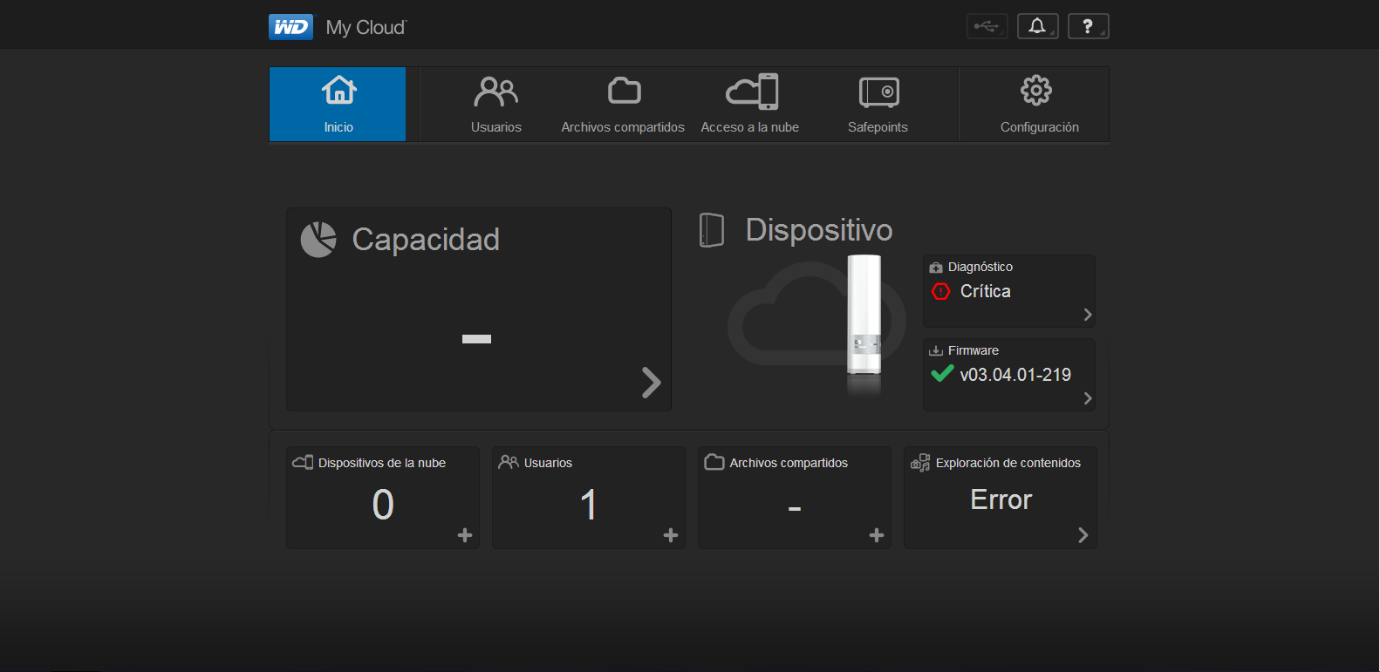Click the "Archivos compartidos" label in bottom tile
The image size is (1380, 672).
789,463
